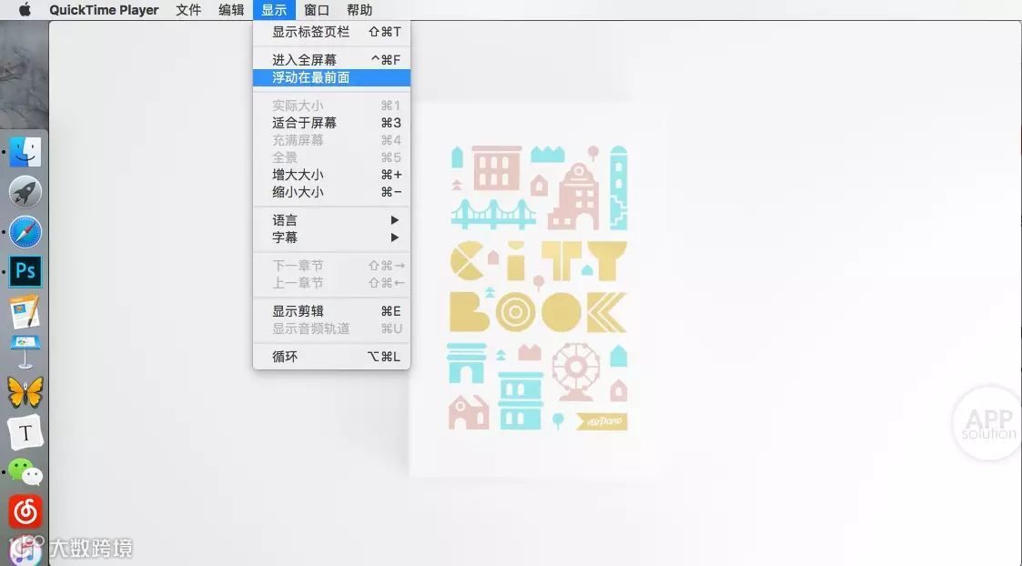This screenshot has width=1022, height=566.
Task: Toggle 循环 playback option
Action: (332, 357)
